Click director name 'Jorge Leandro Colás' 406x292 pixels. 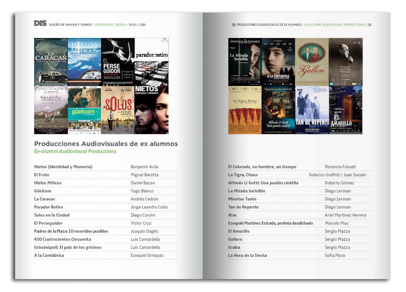pos(149,207)
